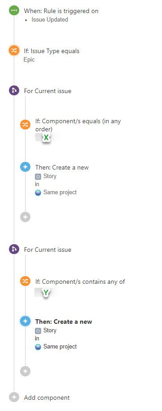
Task: Select the orange Issue Type condition icon
Action: (14, 51)
